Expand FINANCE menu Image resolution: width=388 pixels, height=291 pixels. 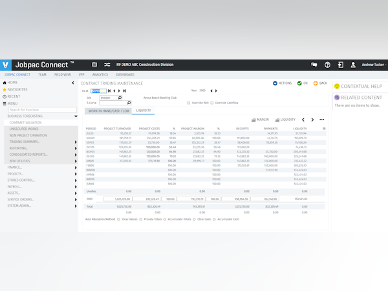click(76, 167)
